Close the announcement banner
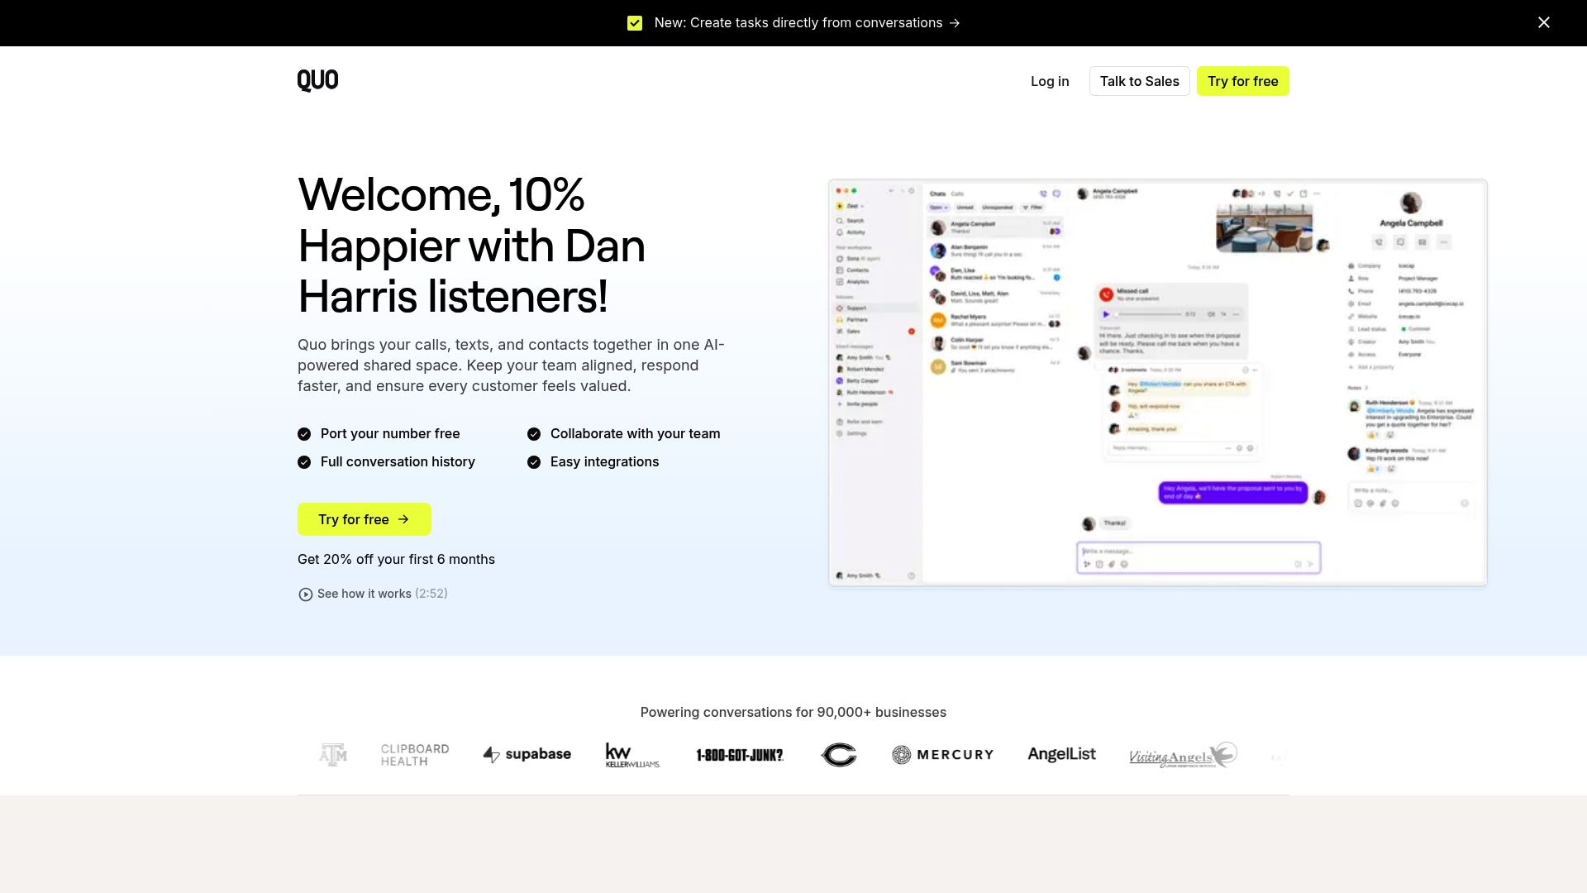The image size is (1587, 893). click(x=1543, y=22)
